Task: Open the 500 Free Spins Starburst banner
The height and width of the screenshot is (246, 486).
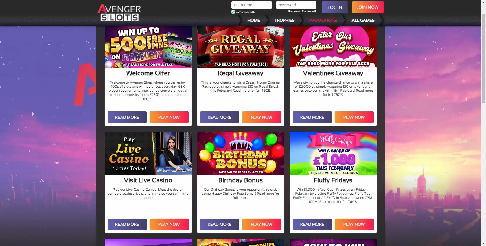Action: 148,47
